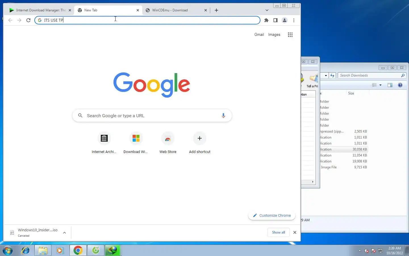Viewport: 409px width, 256px height.
Task: Toggle the preview pane in Explorer window
Action: tap(390, 85)
